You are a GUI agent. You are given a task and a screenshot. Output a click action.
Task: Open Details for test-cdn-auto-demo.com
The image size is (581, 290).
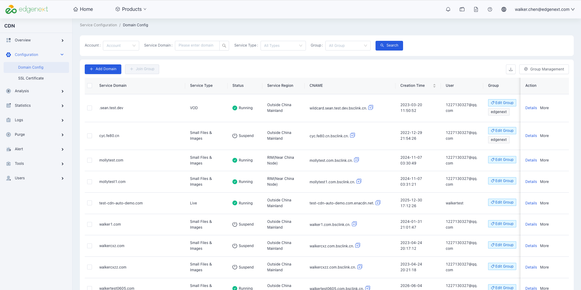[x=531, y=203]
